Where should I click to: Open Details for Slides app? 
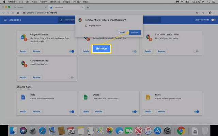click(148, 111)
